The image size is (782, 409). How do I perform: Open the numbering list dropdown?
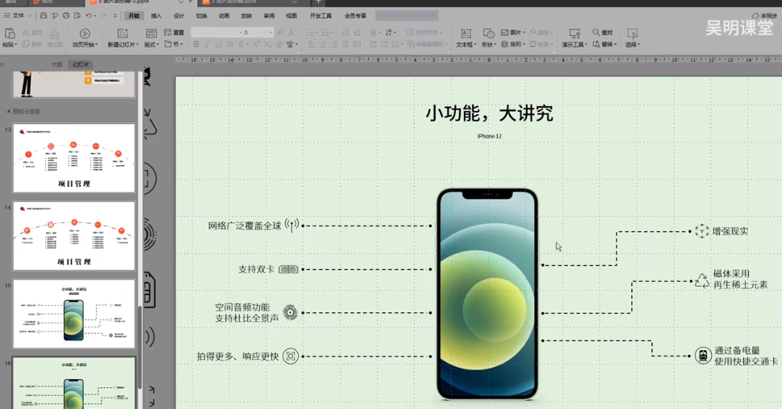[327, 32]
